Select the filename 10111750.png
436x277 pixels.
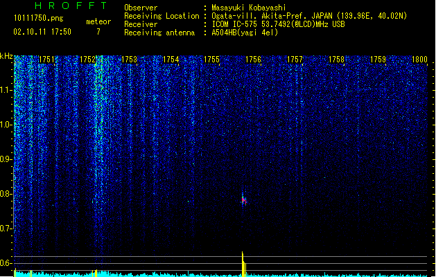tap(39, 18)
